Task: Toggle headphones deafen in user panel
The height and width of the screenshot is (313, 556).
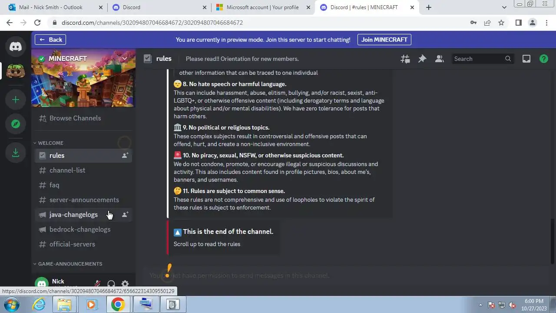Action: (111, 284)
